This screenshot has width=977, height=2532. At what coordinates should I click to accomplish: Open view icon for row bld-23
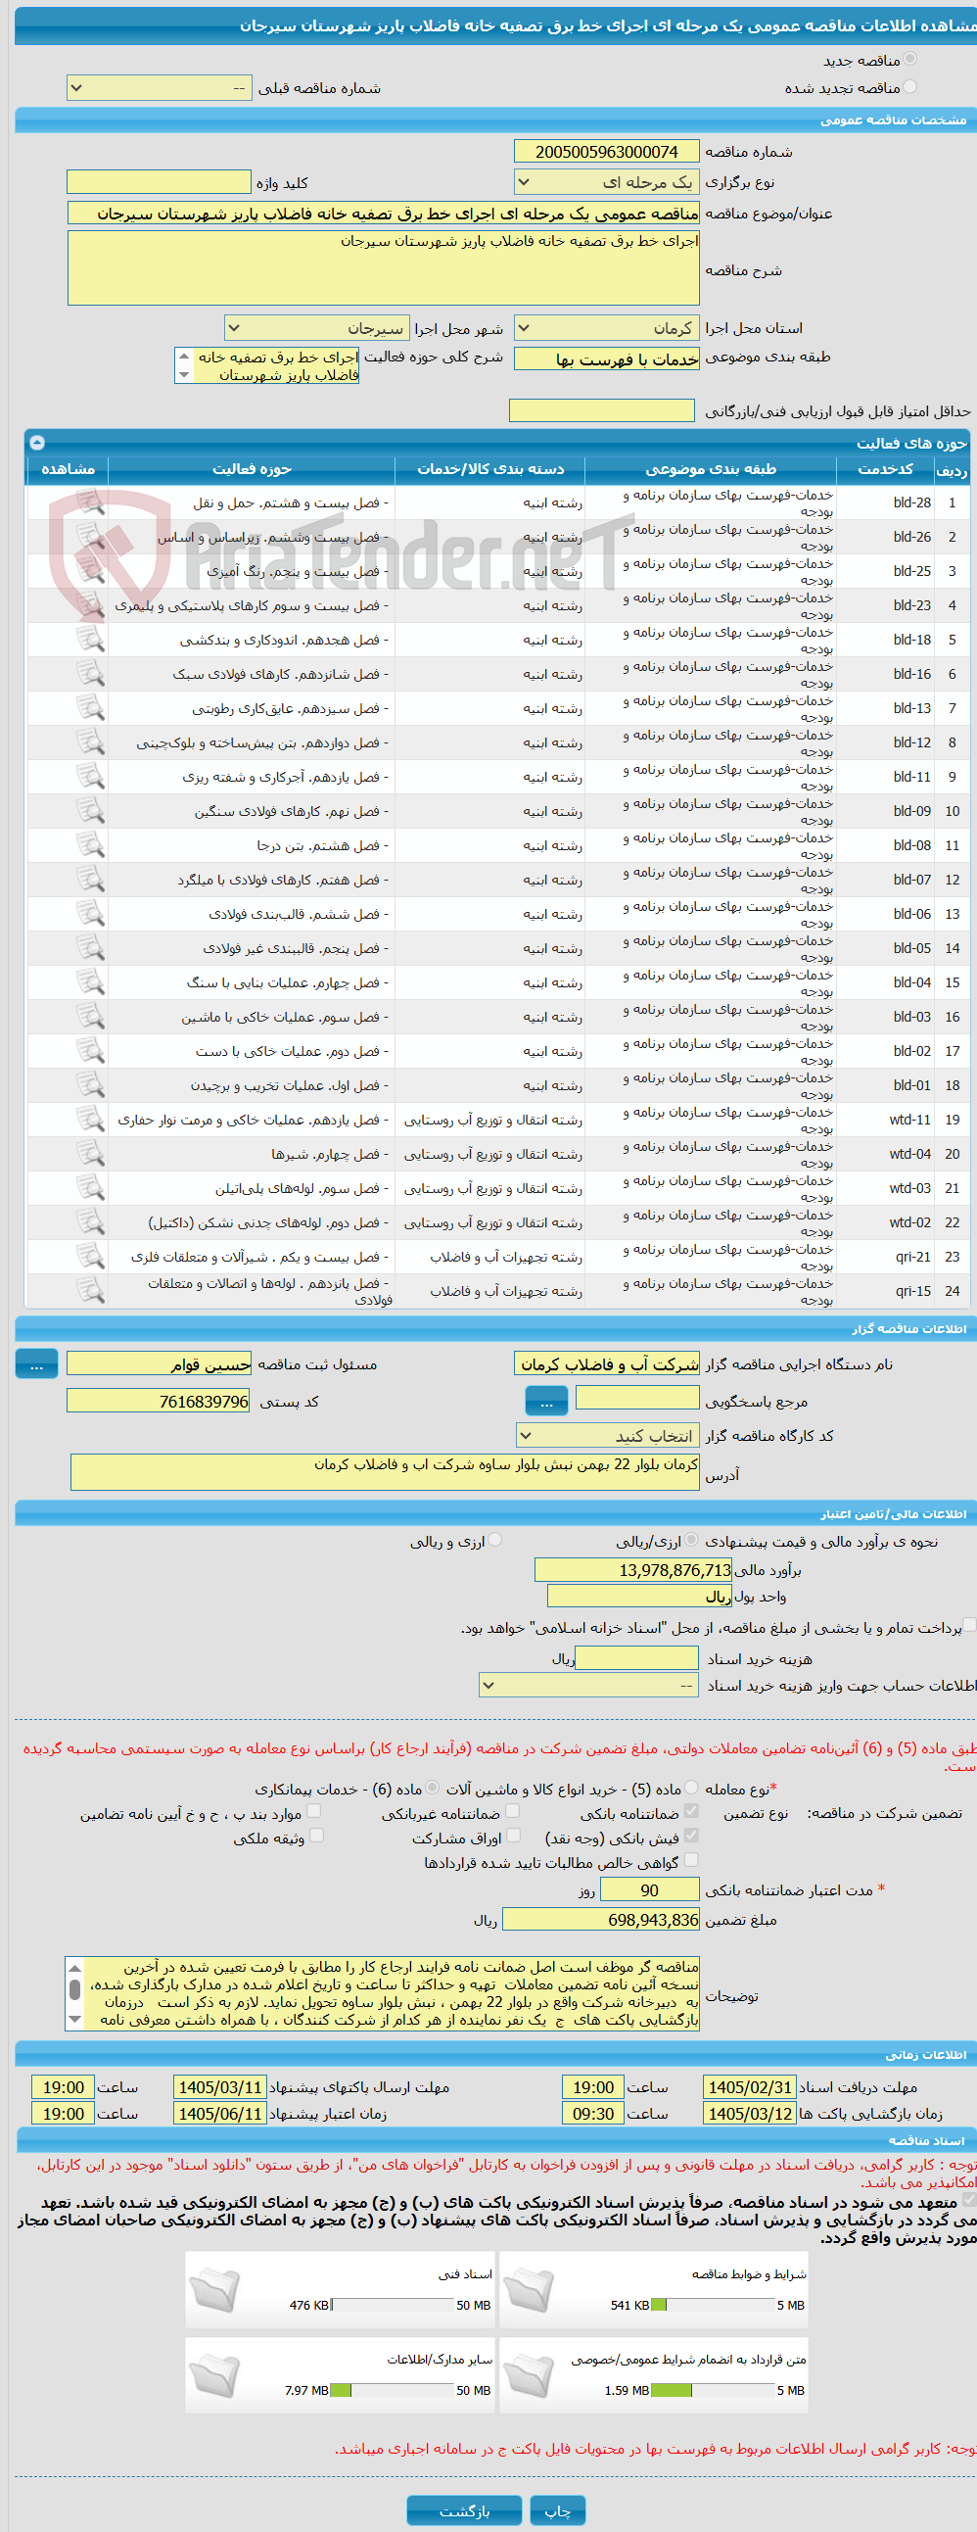pyautogui.click(x=90, y=605)
